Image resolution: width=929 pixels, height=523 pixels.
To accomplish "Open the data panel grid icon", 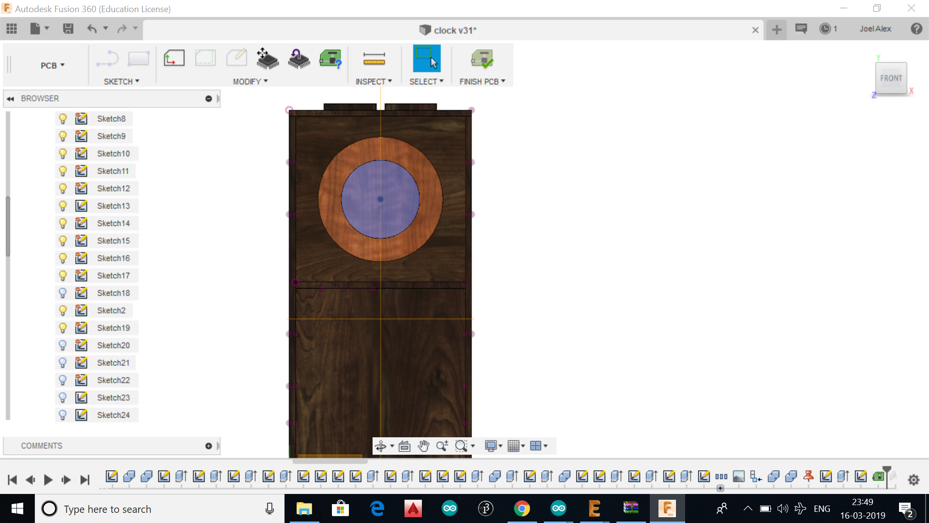I will coord(12,29).
